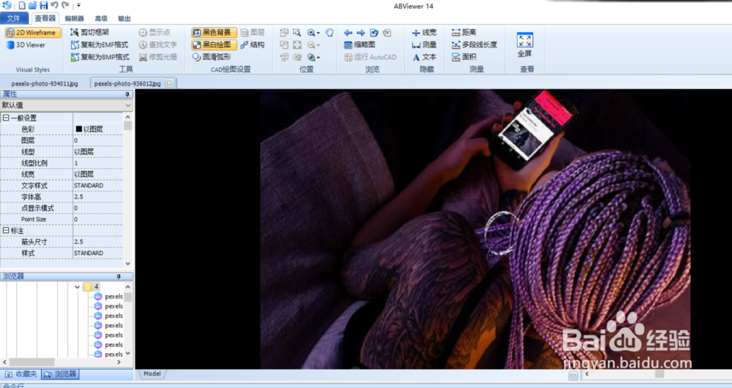This screenshot has width=732, height=388.
Task: Copy image as EMF format
Action: (100, 45)
